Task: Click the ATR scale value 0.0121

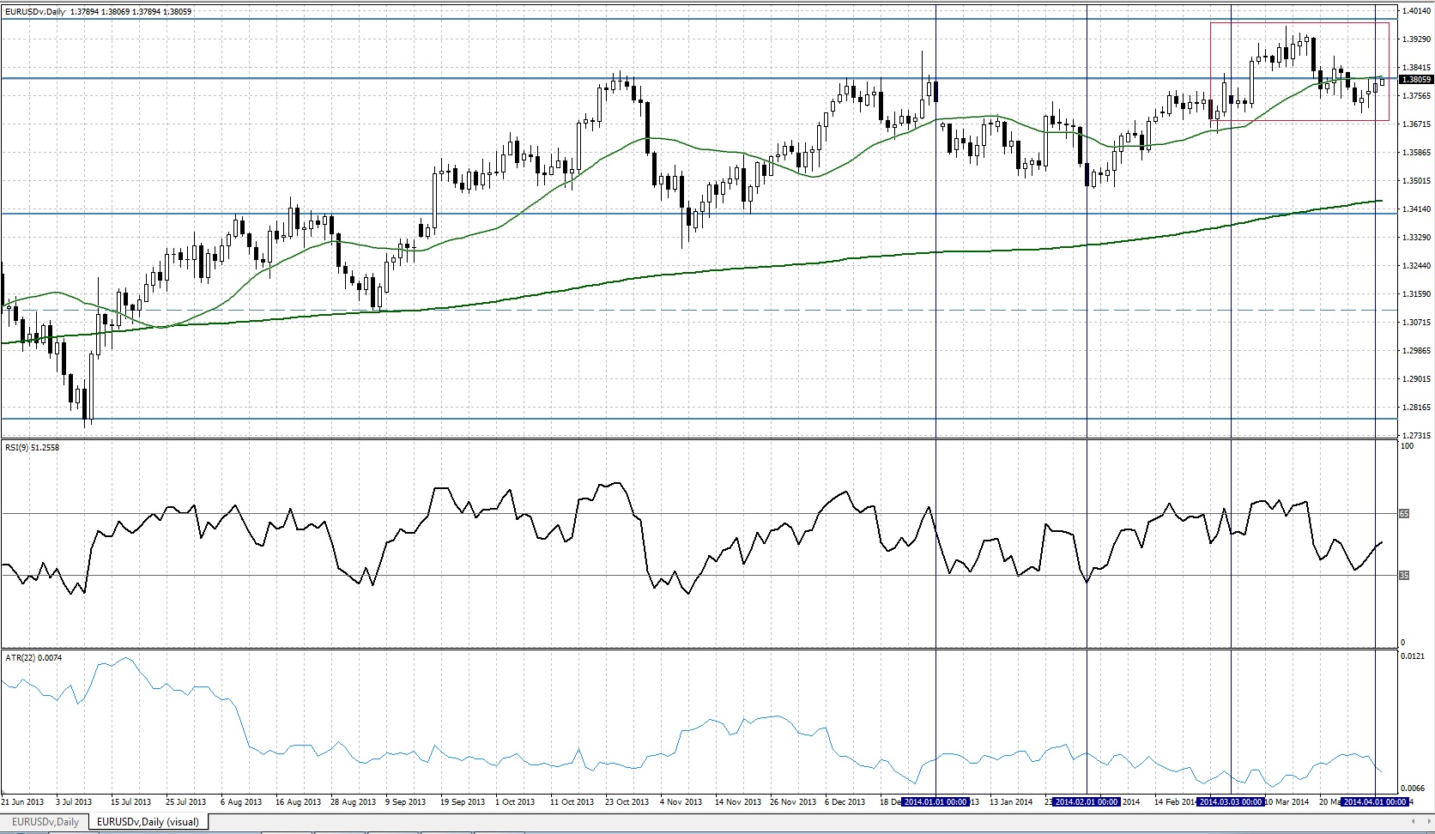Action: [x=1413, y=657]
